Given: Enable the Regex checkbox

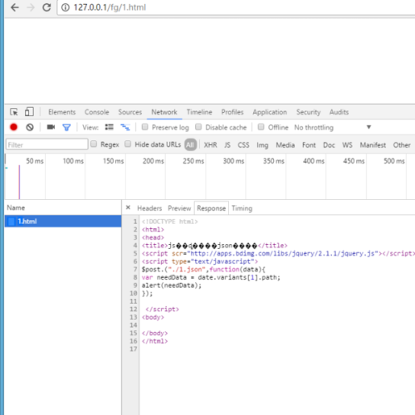Looking at the screenshot, I should 94,144.
